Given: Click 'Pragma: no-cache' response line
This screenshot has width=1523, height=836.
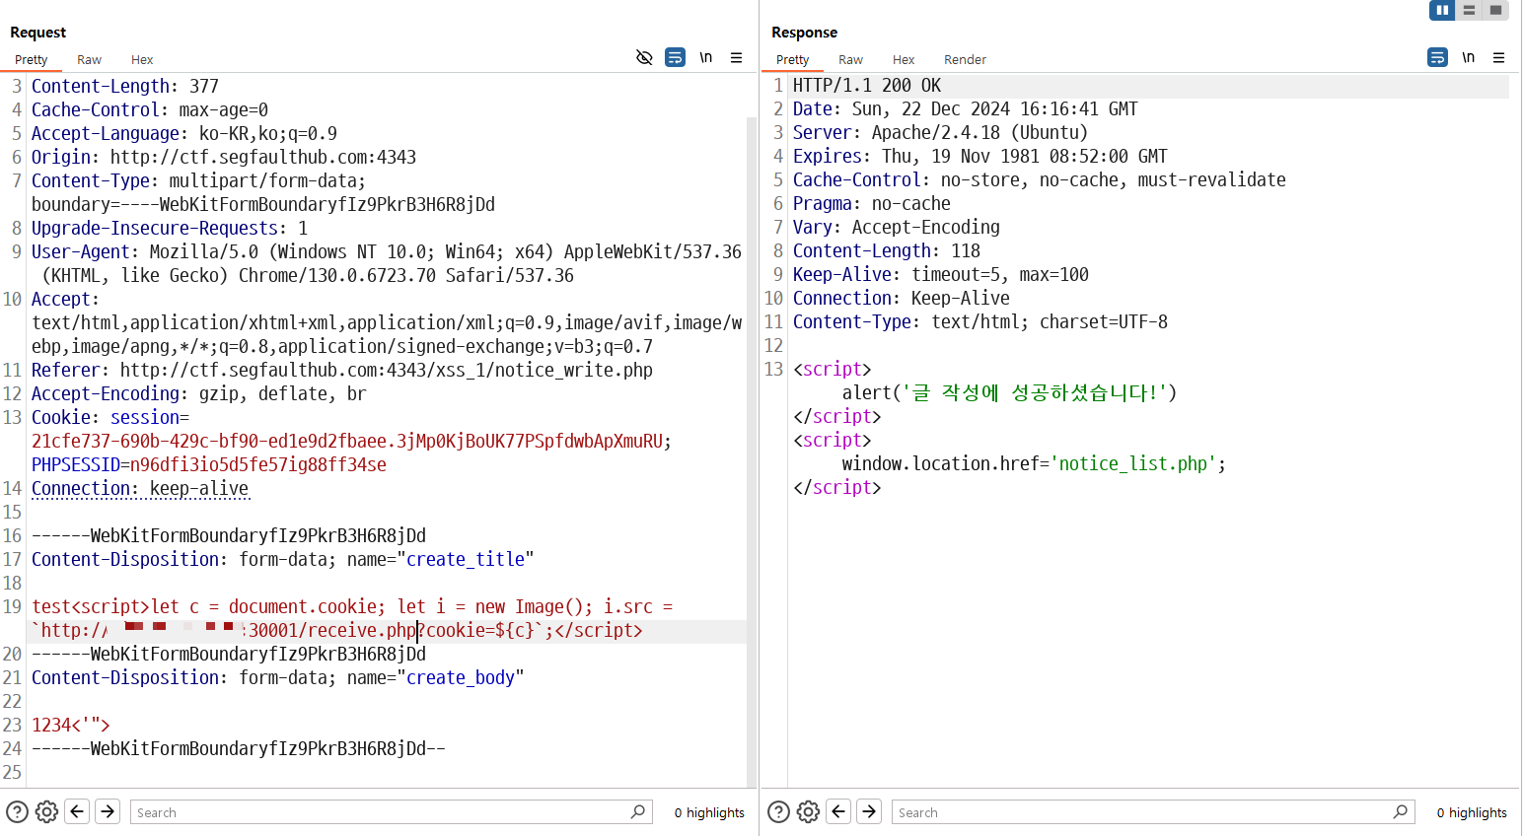Looking at the screenshot, I should point(872,204).
